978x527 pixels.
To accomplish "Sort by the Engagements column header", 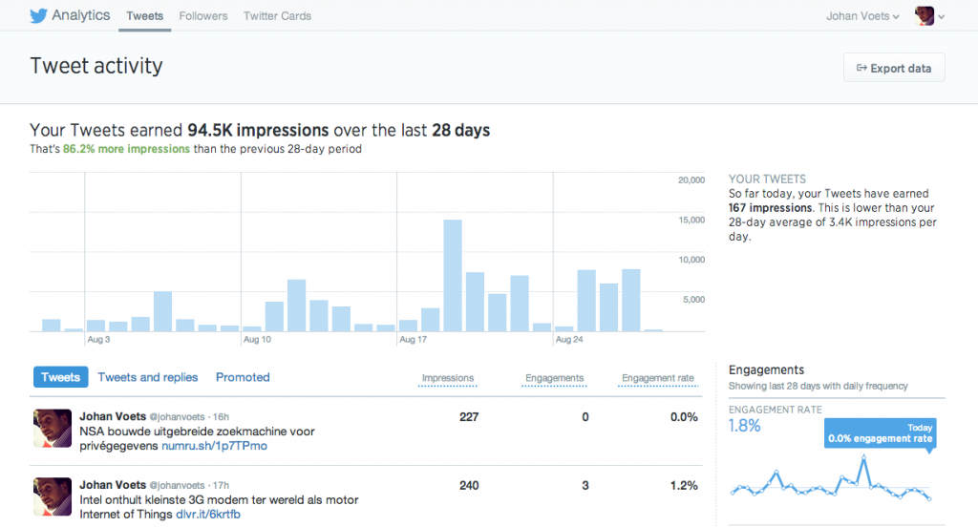I will 554,378.
